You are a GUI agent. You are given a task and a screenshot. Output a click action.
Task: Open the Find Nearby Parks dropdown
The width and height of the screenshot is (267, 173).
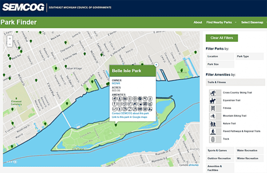pos(221,22)
